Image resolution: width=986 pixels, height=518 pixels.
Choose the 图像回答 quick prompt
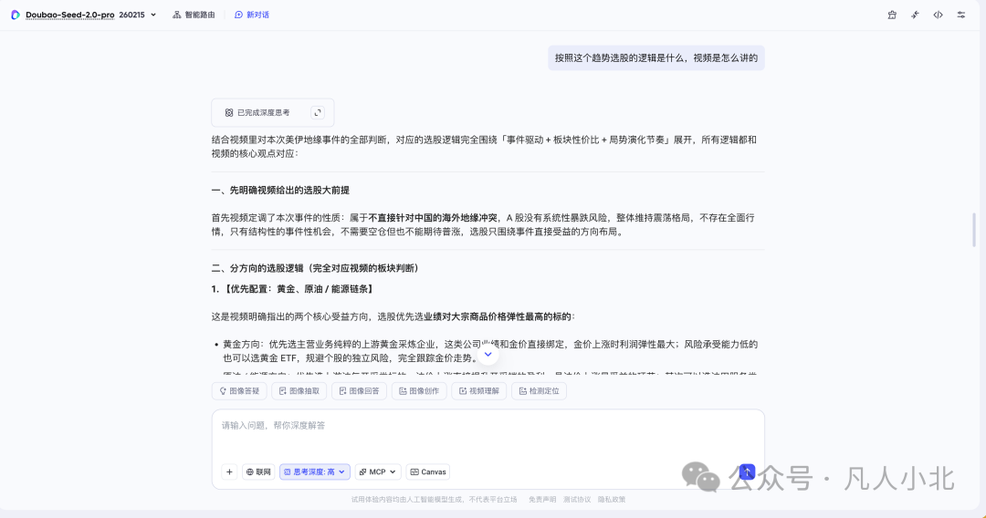tap(359, 390)
